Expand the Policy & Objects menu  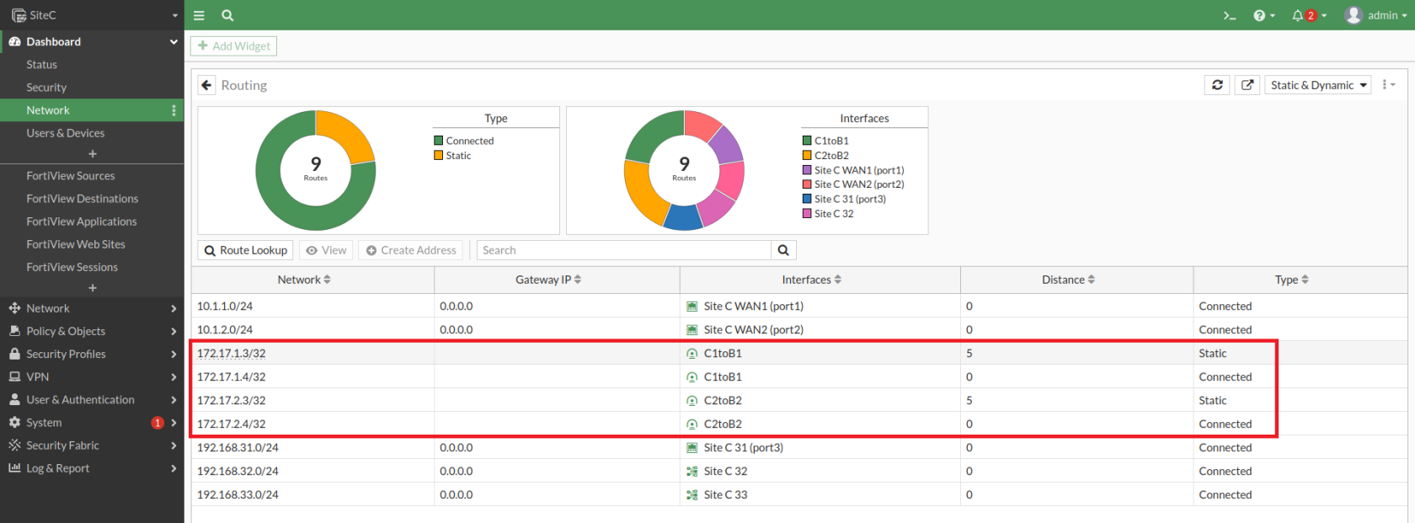pyautogui.click(x=92, y=331)
